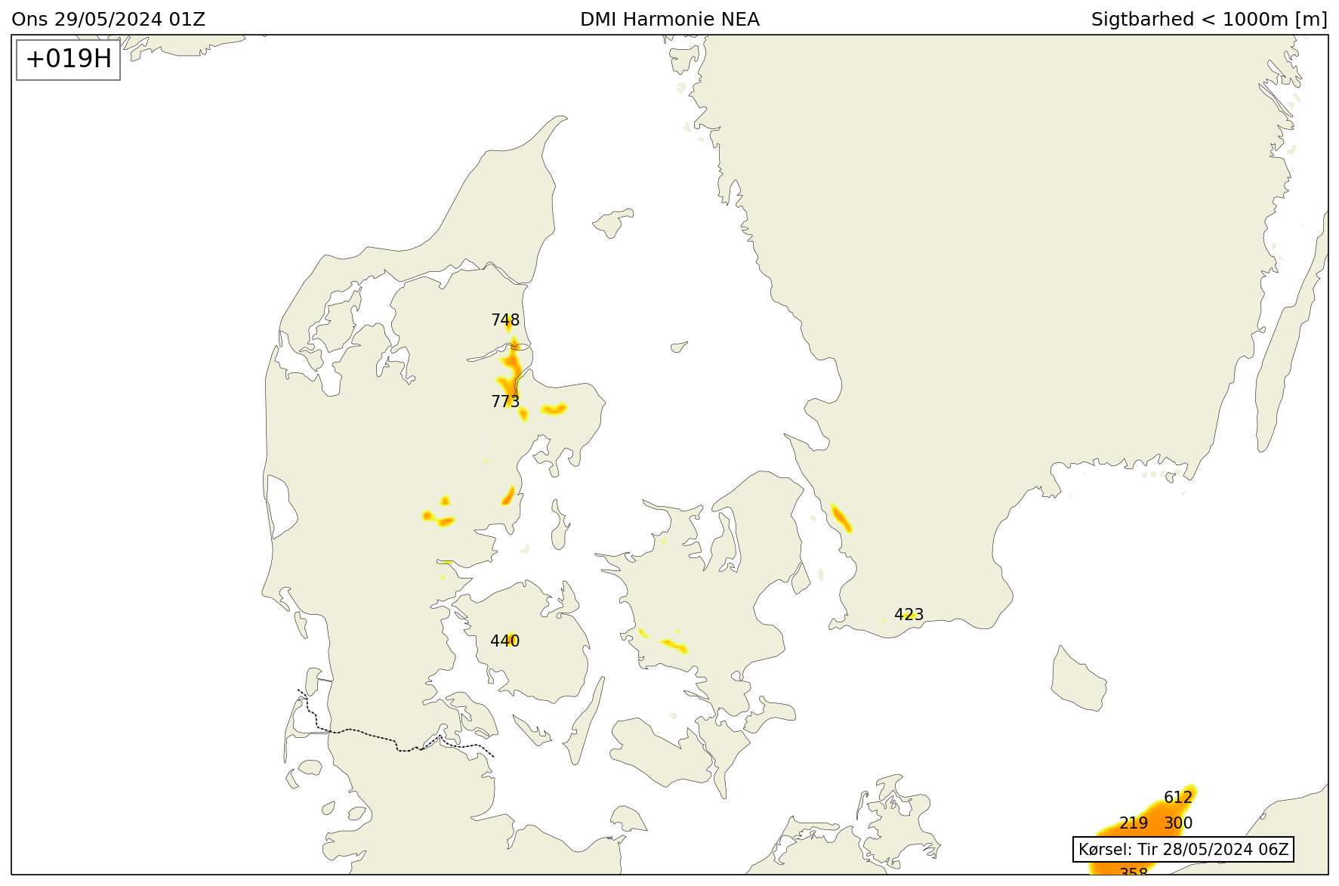Click the Sigtbarhed < 1000m [m] label
1339x886 pixels.
[x=1209, y=20]
